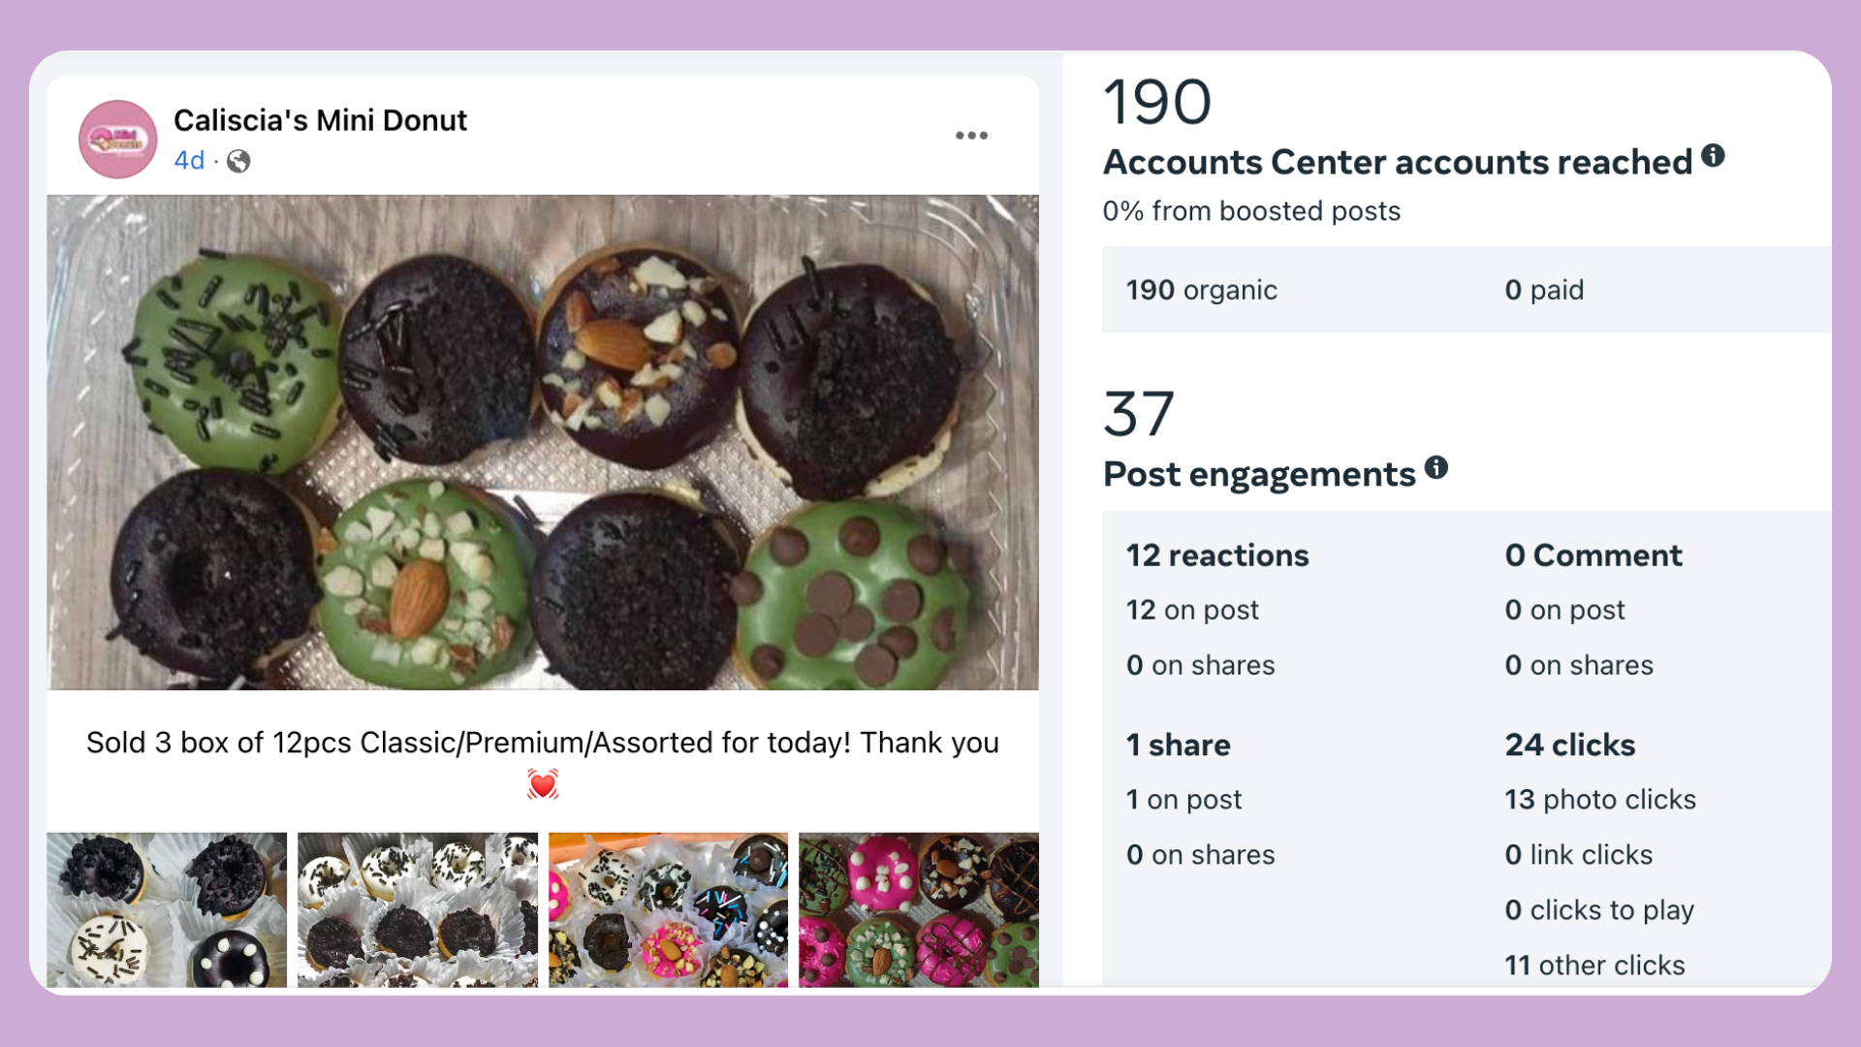Click the 190 organic reach figure
The image size is (1861, 1047).
1201,290
